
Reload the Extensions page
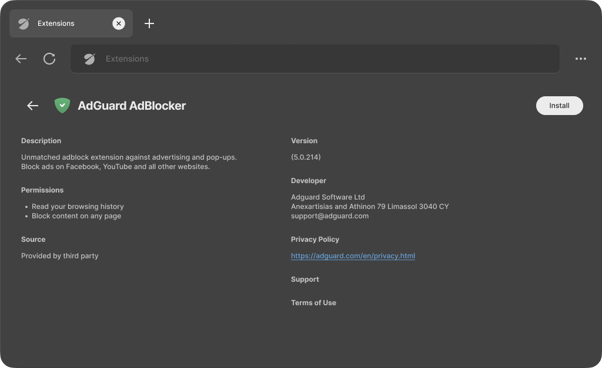pyautogui.click(x=49, y=59)
